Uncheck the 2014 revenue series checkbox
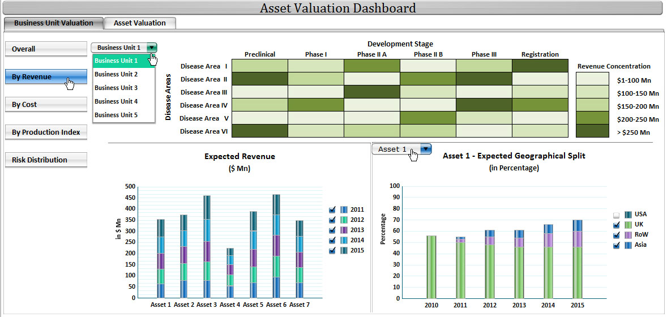This screenshot has height=317, width=667. point(332,241)
